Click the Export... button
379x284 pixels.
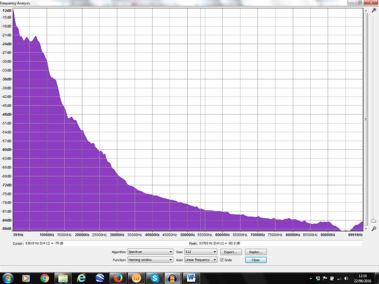tap(231, 252)
